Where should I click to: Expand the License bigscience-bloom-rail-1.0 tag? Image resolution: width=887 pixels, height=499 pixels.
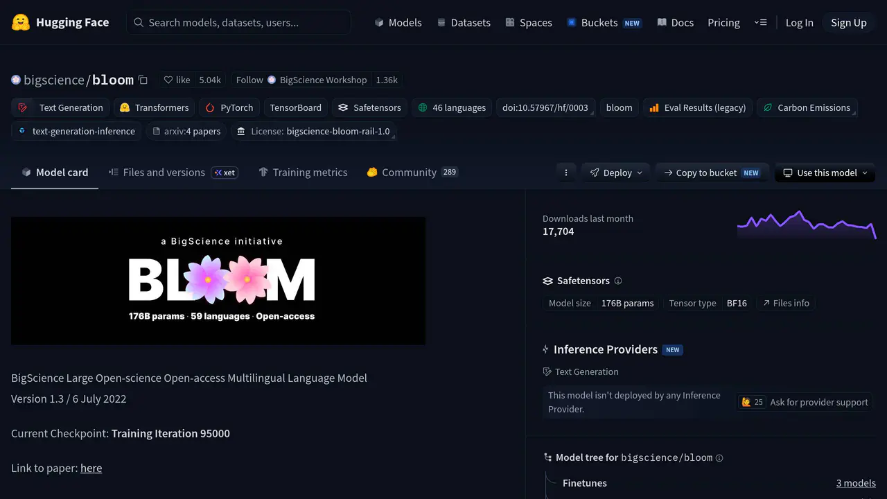[313, 131]
